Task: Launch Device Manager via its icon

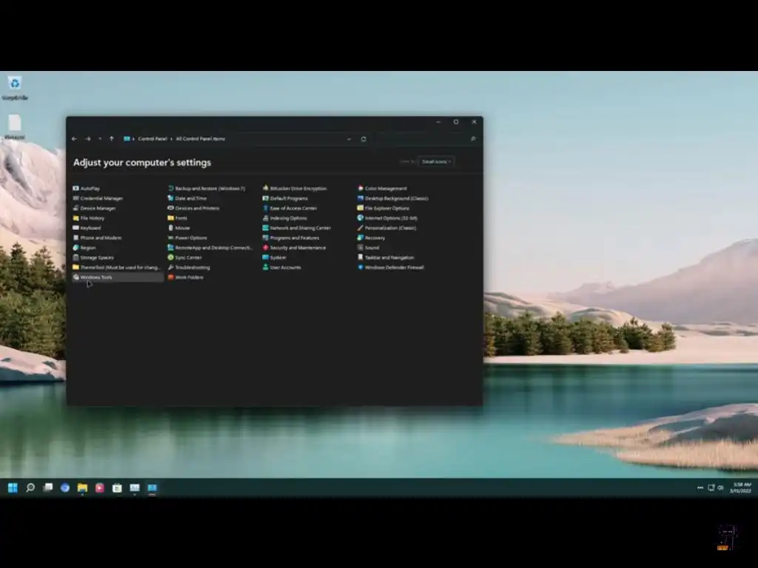Action: click(76, 208)
